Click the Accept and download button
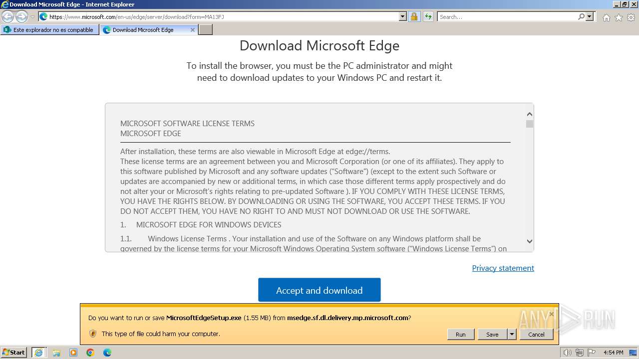 [319, 290]
